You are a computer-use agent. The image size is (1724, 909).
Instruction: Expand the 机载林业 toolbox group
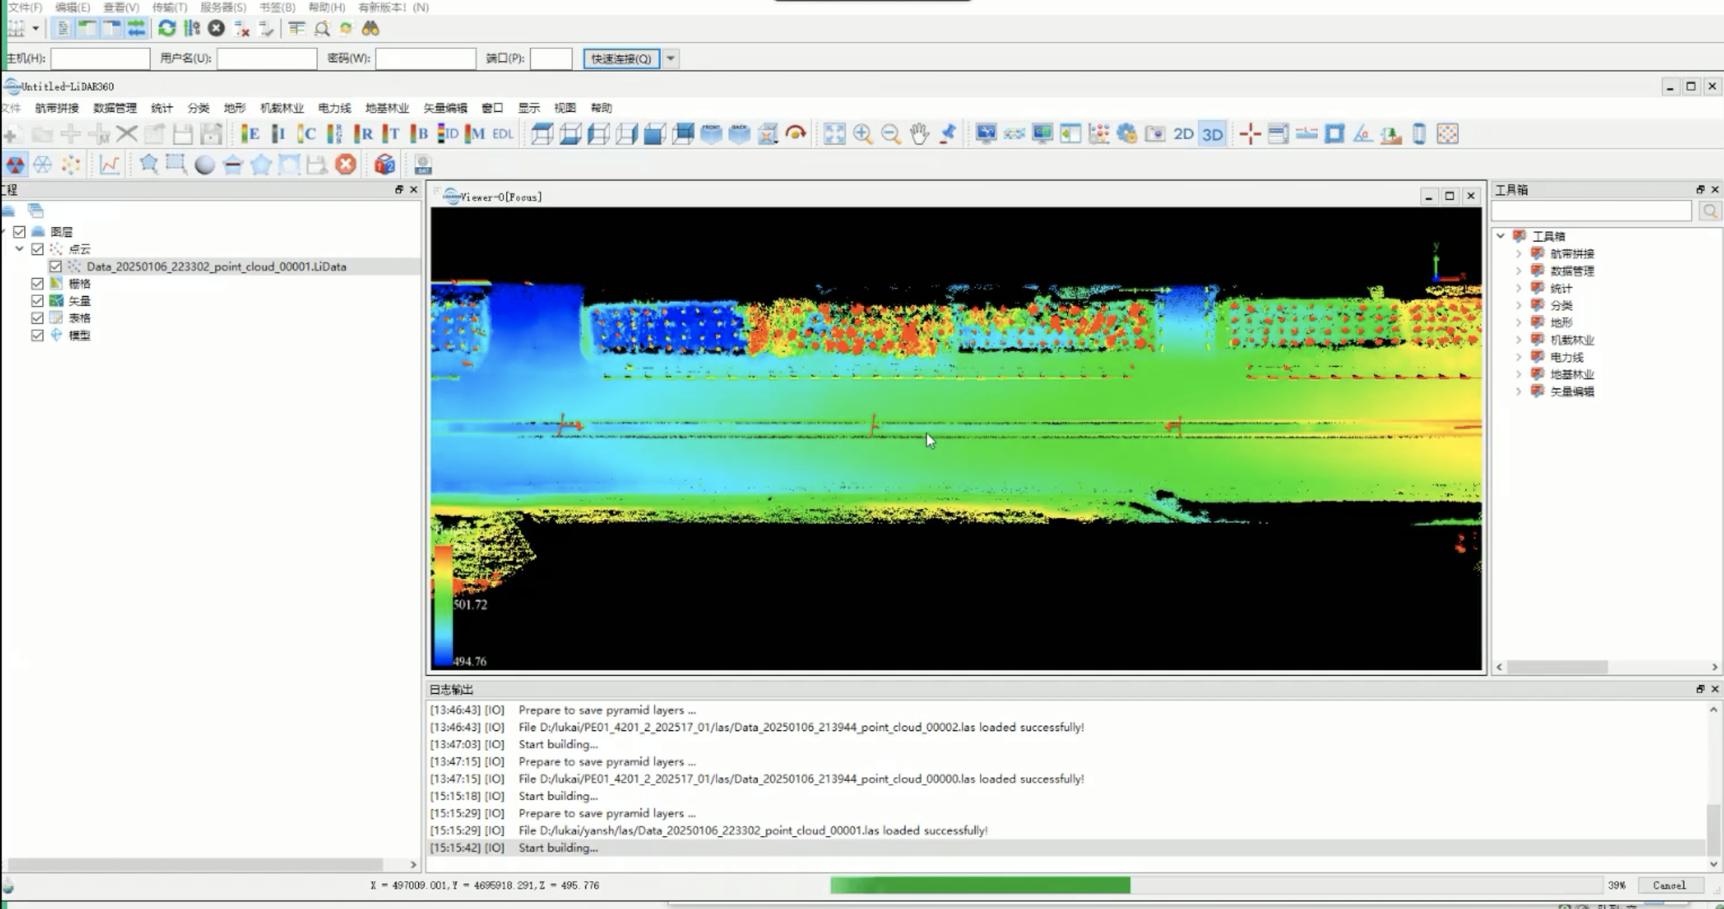1518,340
